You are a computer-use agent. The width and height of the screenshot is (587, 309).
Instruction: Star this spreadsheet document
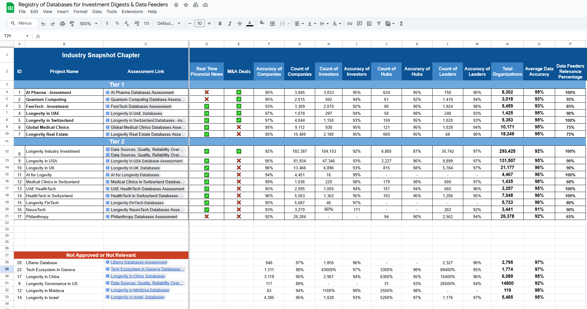[186, 5]
